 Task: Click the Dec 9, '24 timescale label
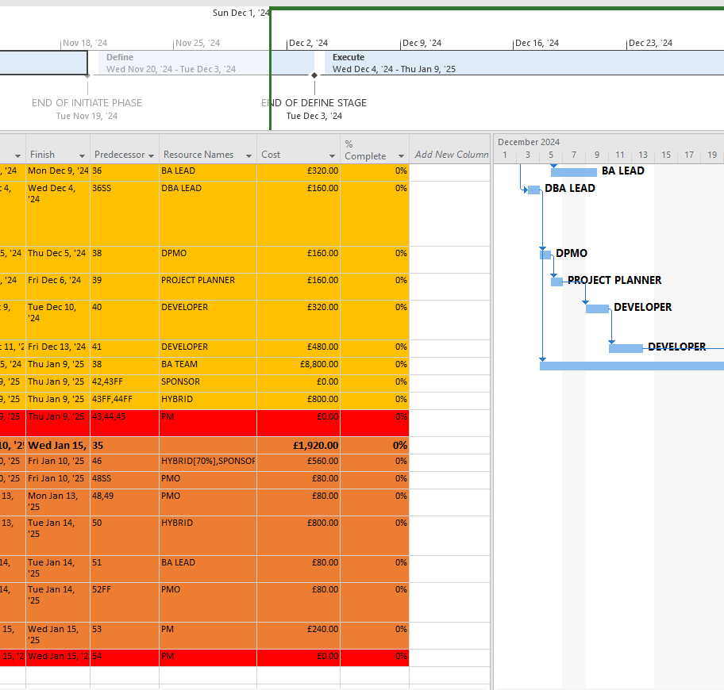point(422,43)
